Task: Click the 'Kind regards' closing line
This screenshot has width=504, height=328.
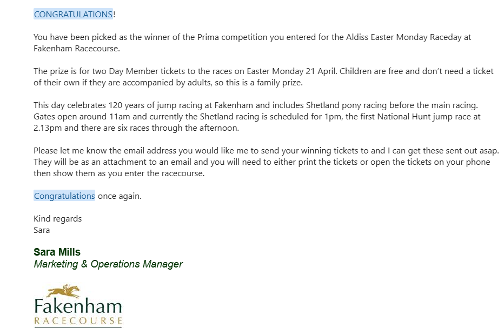Action: 57,219
